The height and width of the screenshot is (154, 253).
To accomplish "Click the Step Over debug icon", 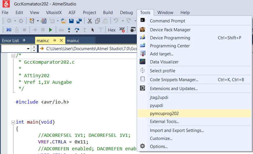I will pyautogui.click(x=77, y=30).
